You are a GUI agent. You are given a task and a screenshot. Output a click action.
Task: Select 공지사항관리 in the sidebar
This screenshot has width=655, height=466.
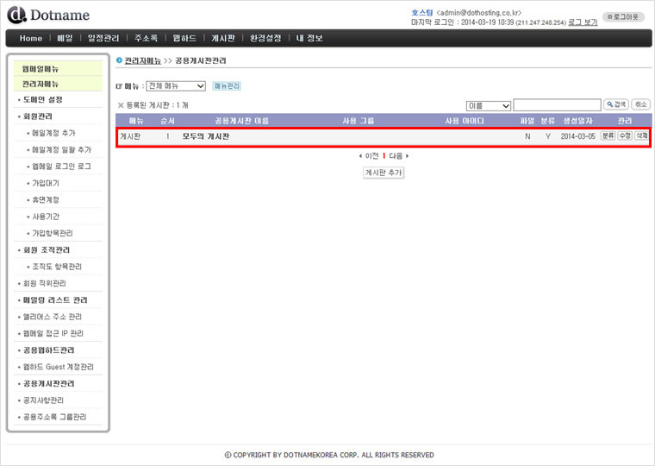(x=44, y=400)
